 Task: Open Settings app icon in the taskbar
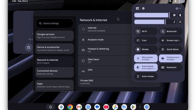[x=147, y=107]
